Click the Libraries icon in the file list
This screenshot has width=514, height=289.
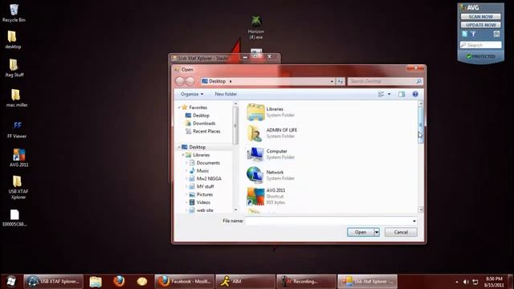(255, 112)
